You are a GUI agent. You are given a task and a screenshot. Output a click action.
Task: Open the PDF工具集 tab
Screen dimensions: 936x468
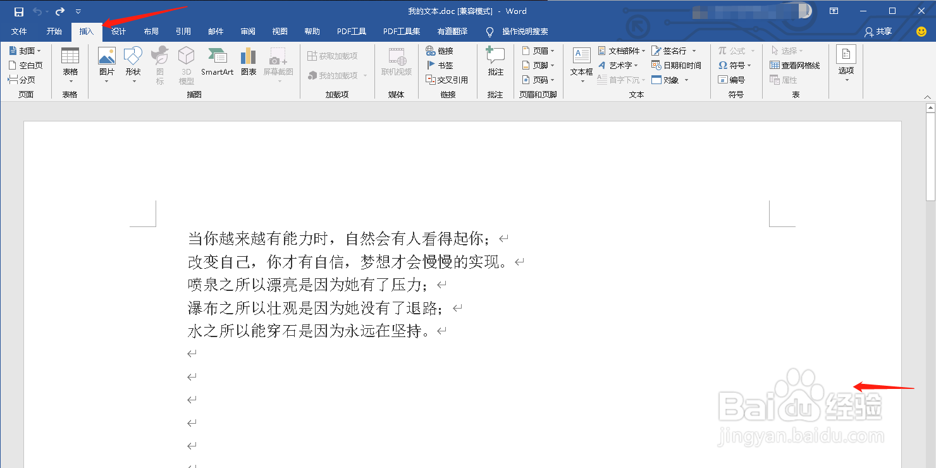click(402, 32)
